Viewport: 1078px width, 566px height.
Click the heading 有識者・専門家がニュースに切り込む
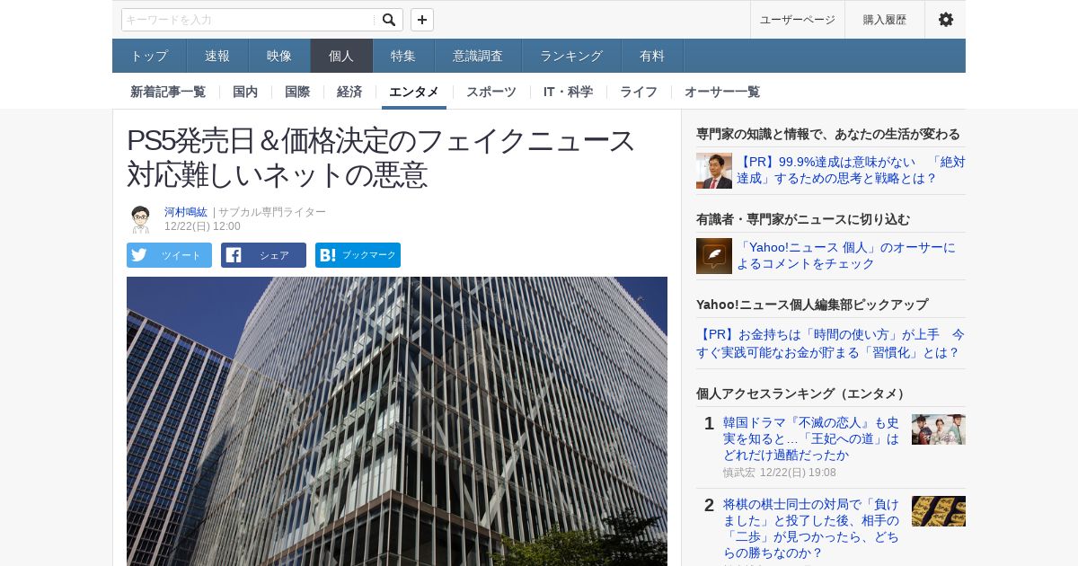(803, 219)
